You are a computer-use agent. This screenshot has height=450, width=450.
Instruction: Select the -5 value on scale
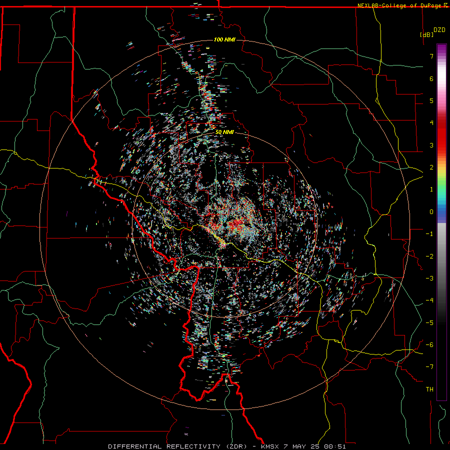pos(429,323)
